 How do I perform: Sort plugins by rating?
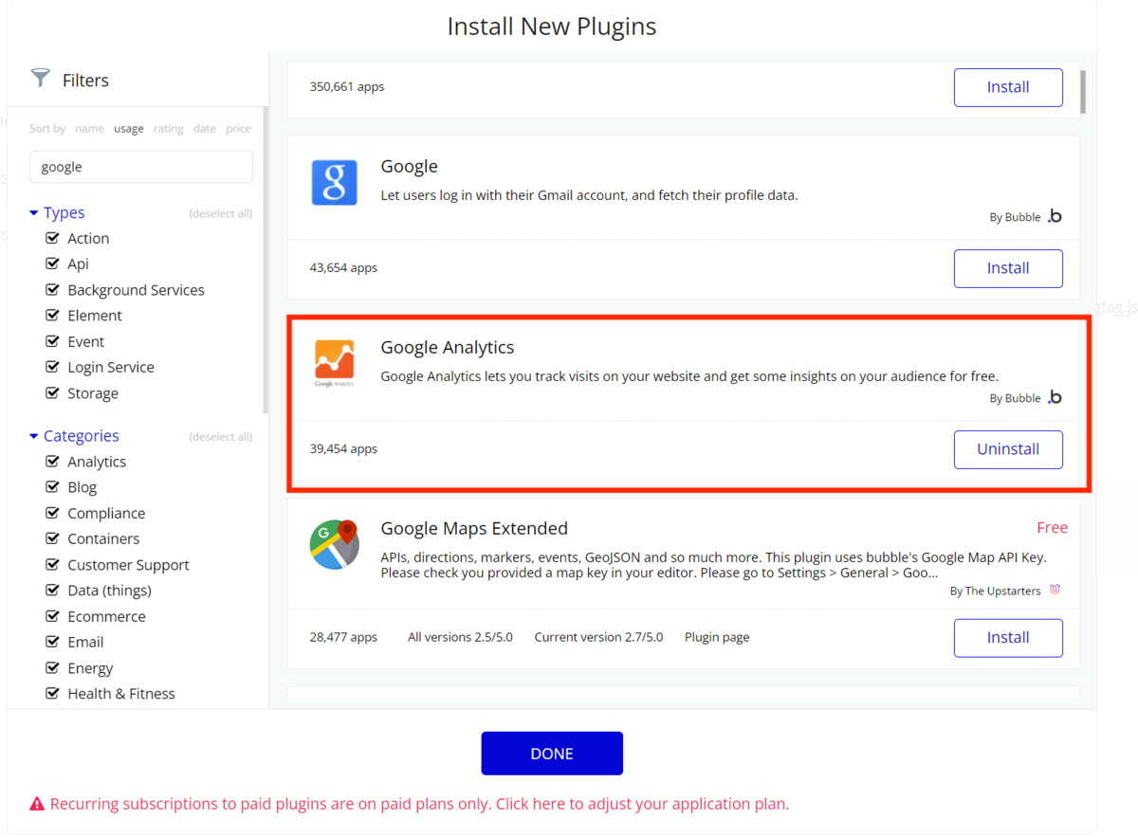pos(169,129)
